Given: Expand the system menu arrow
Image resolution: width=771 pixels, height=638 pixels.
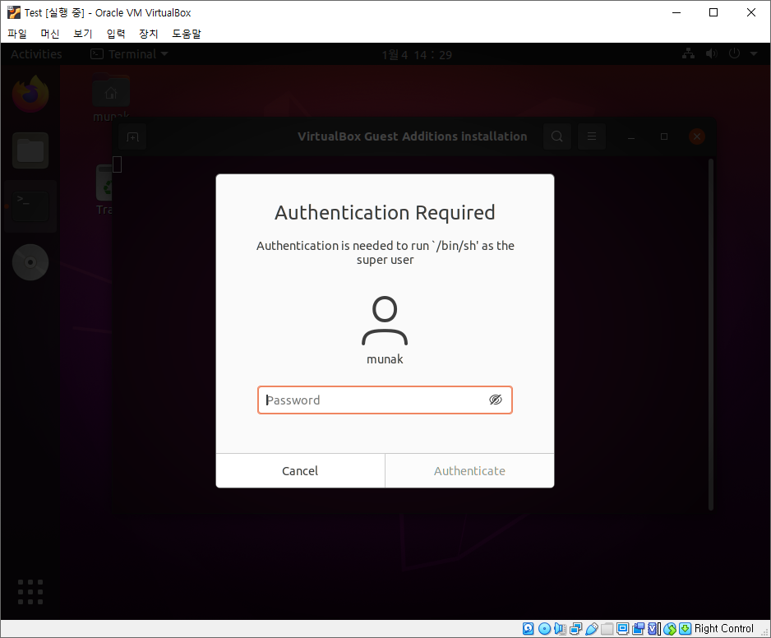Looking at the screenshot, I should click(753, 53).
